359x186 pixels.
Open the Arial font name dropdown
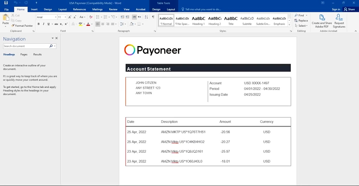coord(55,17)
